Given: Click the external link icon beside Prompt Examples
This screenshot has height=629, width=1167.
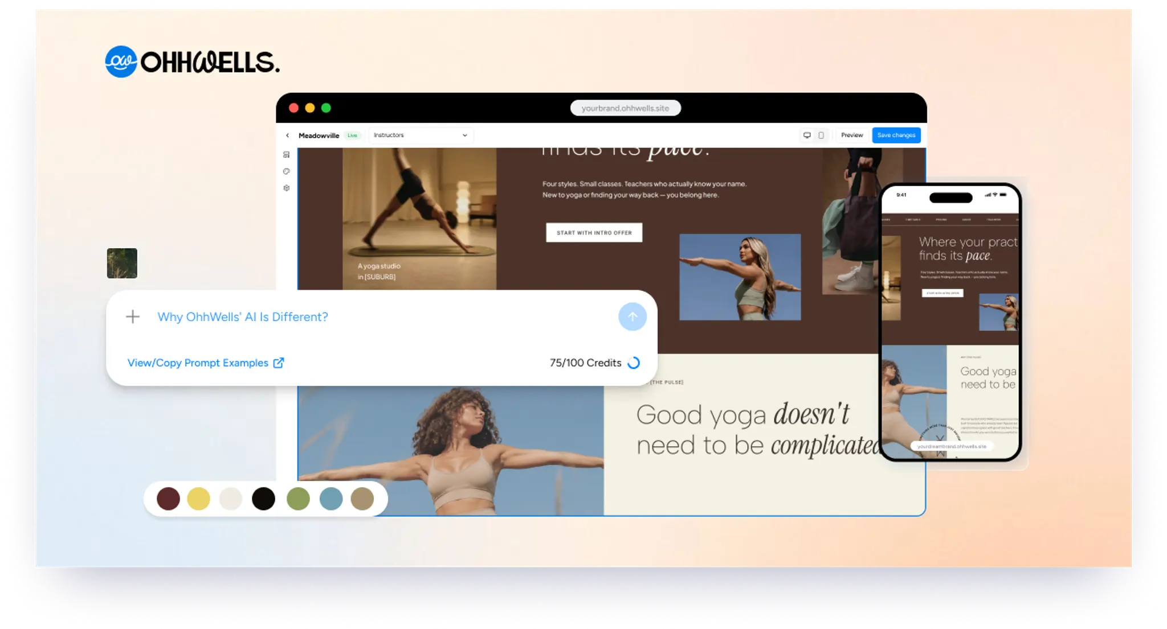Looking at the screenshot, I should (x=279, y=363).
